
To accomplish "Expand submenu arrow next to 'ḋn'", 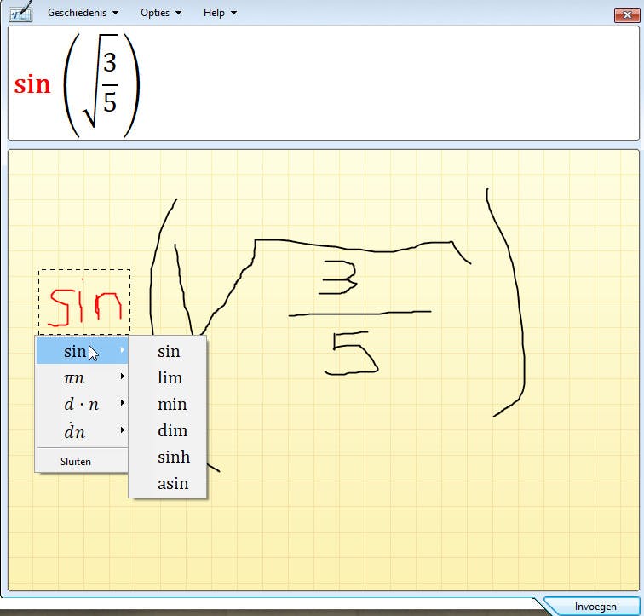I will pyautogui.click(x=122, y=430).
